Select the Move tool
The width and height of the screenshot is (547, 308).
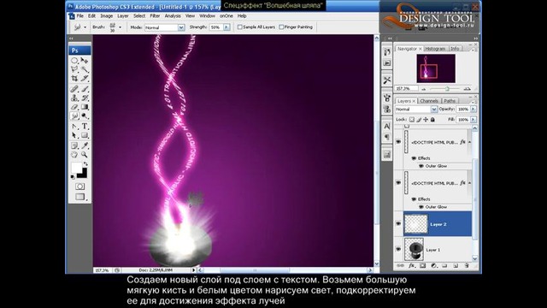[x=85, y=61]
